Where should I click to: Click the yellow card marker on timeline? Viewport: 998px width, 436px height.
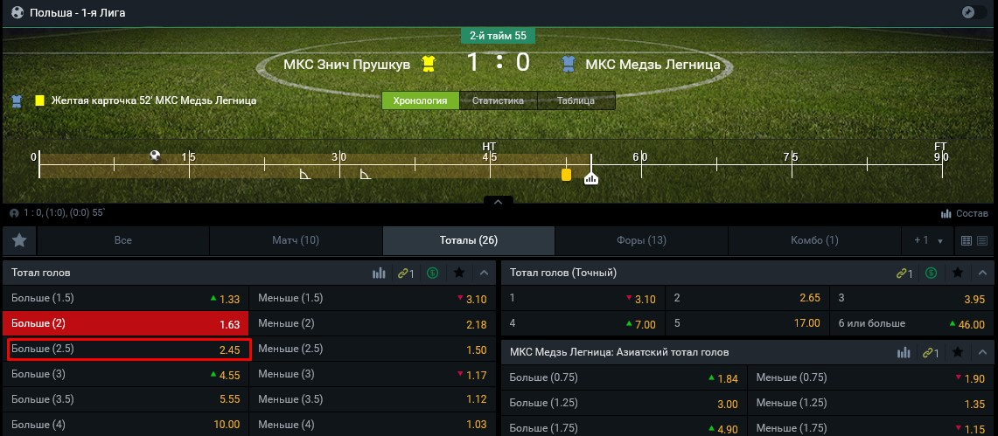pos(566,175)
